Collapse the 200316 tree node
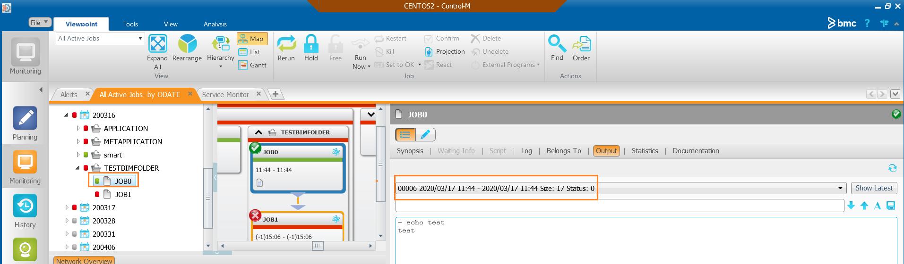Image resolution: width=904 pixels, height=264 pixels. [66, 115]
